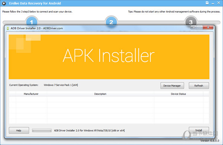Click the Install button
223x145 pixels.
click(x=199, y=130)
